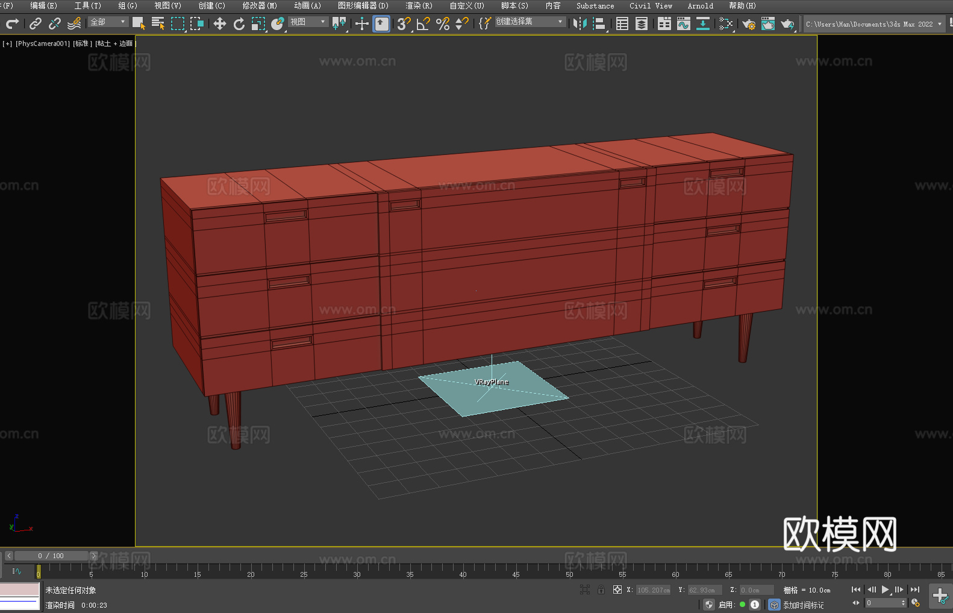Open the 帮助(H) menu
The width and height of the screenshot is (953, 613).
pos(742,5)
